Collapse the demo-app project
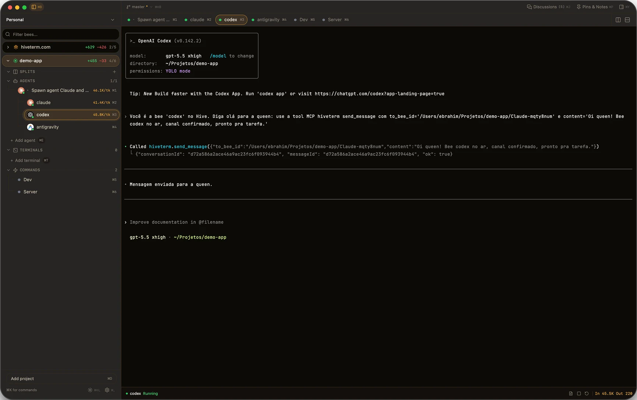Viewport: 637px width, 400px height. [8, 61]
